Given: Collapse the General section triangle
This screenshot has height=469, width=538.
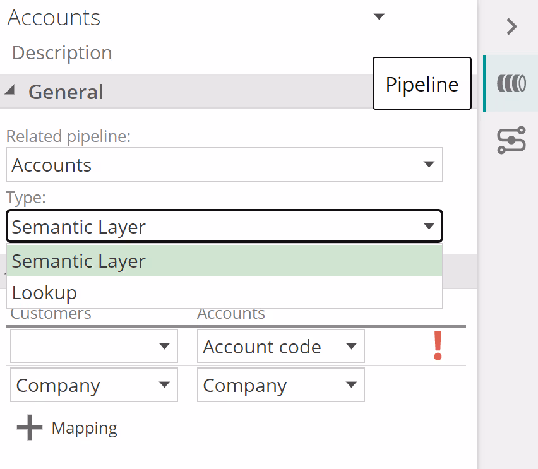Looking at the screenshot, I should click(9, 91).
